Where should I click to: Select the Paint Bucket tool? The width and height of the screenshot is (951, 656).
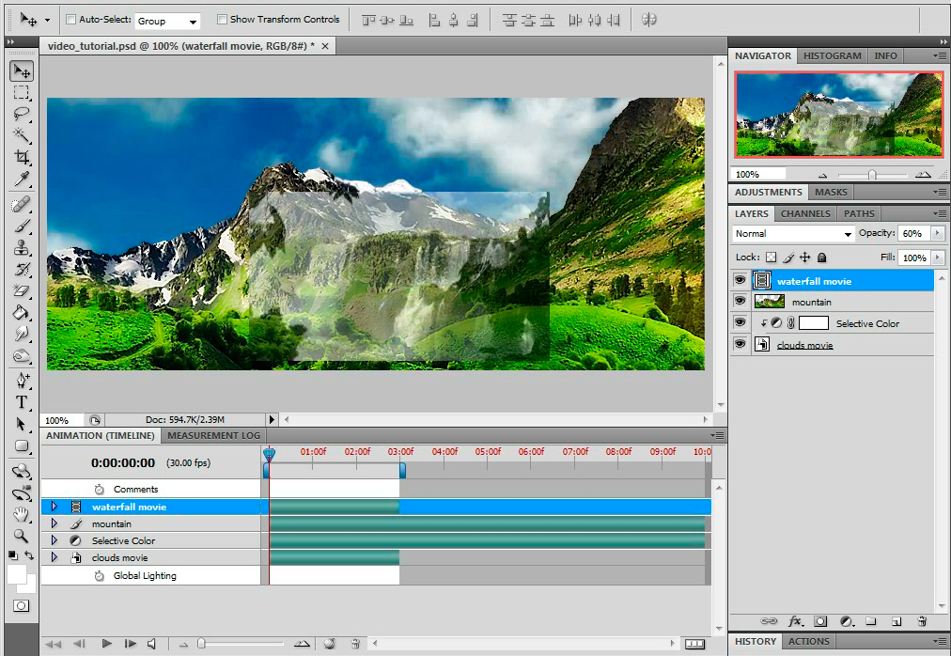coord(22,313)
